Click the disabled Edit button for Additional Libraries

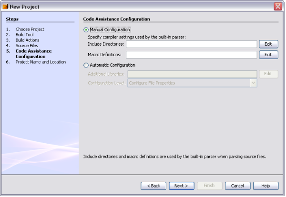point(269,74)
